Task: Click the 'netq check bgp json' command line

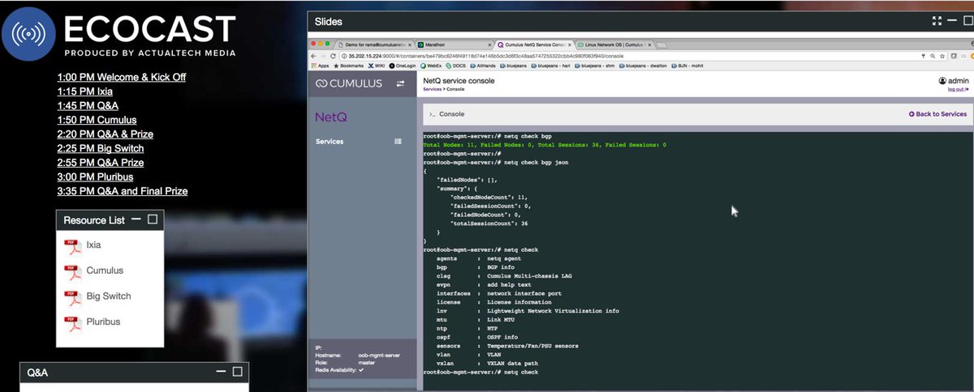Action: click(499, 162)
